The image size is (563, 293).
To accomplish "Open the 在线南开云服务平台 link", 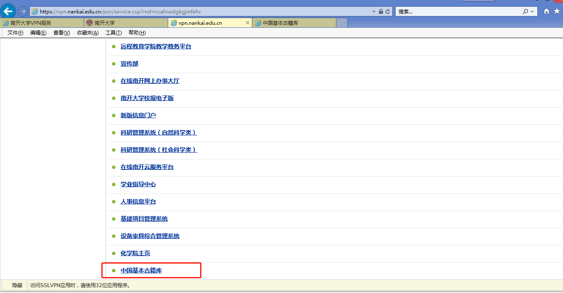I will pos(147,167).
